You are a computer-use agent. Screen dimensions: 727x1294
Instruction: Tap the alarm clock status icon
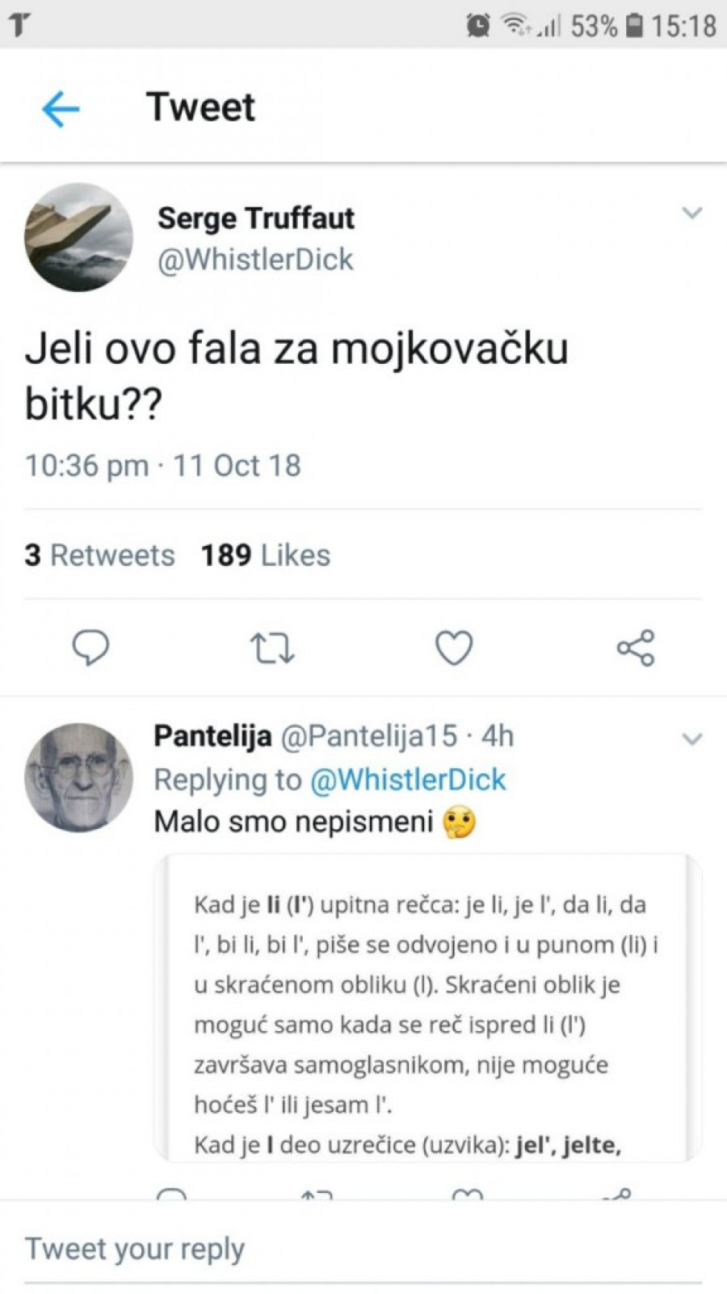478,26
